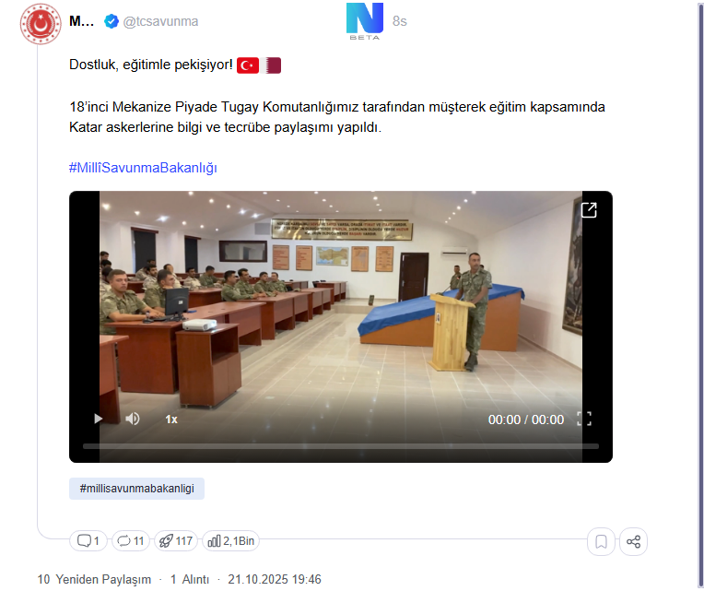This screenshot has width=704, height=591.
Task: Seek on the video progress bar
Action: [341, 446]
